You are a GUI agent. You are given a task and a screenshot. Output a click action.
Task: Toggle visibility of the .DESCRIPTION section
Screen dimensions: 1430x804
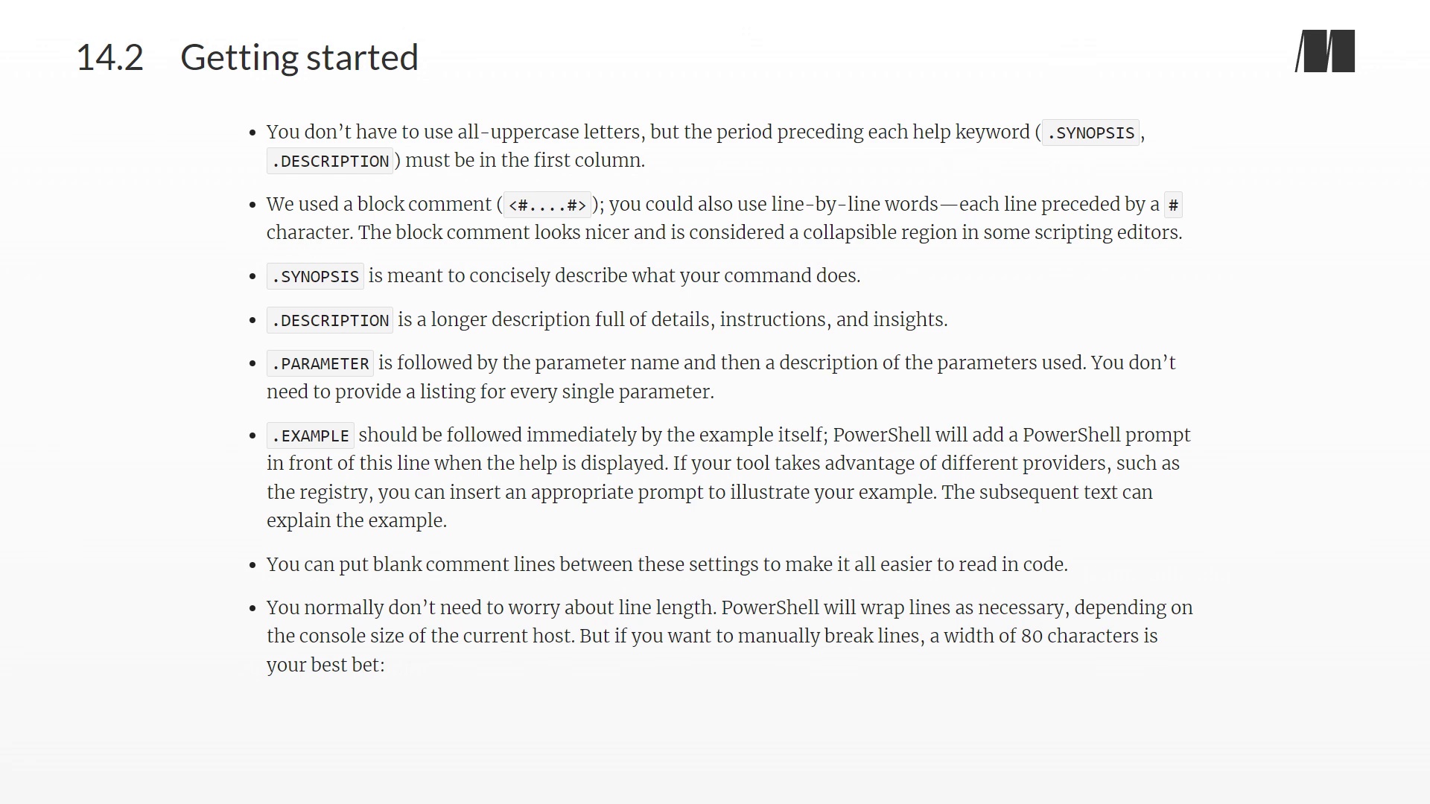click(x=329, y=320)
